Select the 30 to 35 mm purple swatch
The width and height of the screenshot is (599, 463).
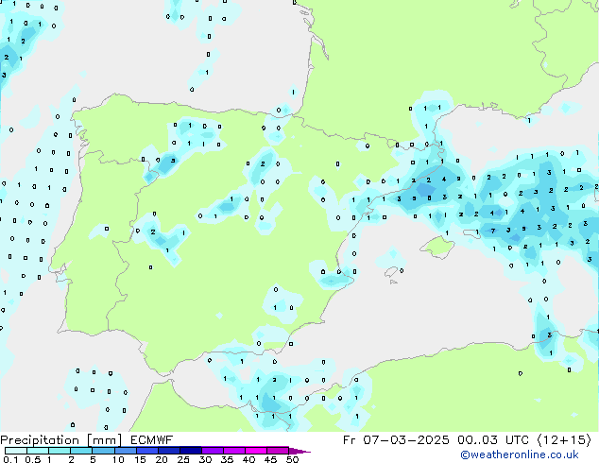(x=213, y=451)
